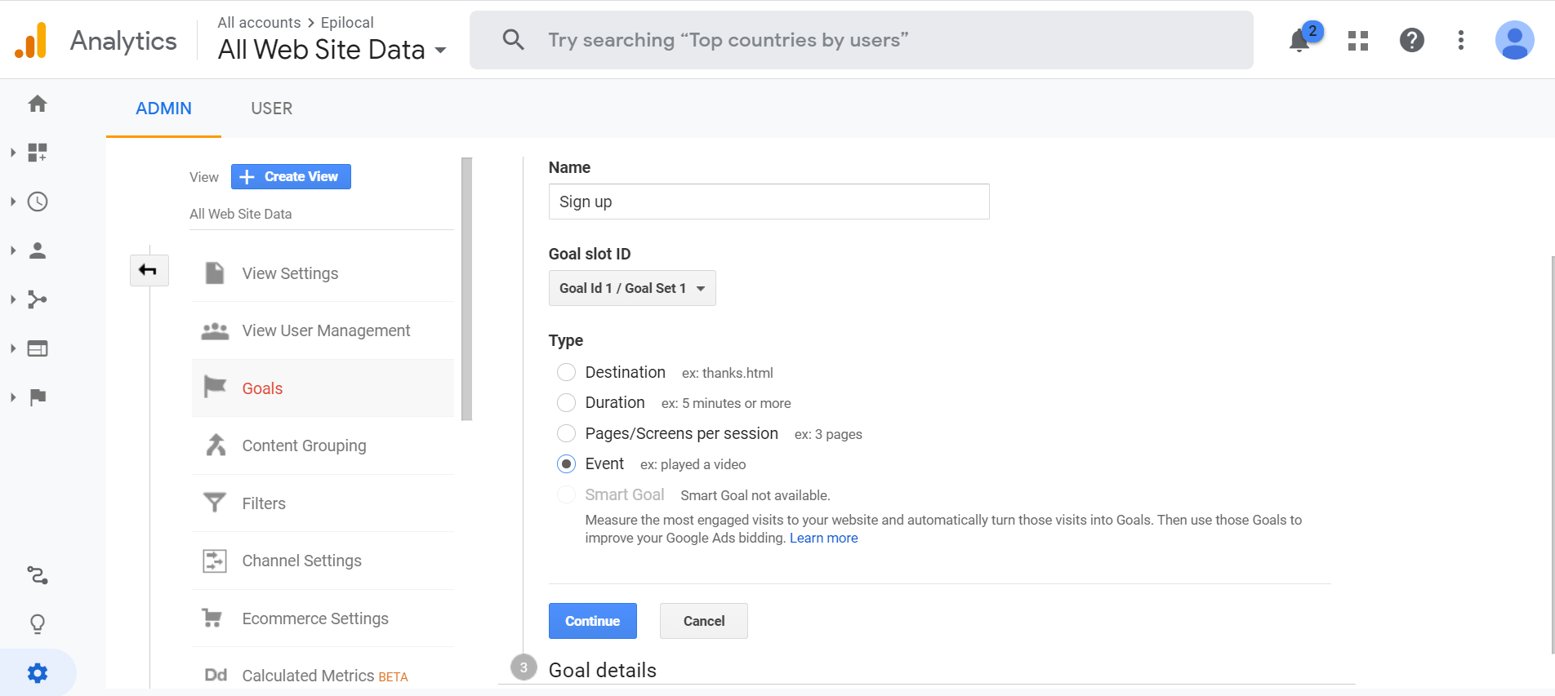Open Behavior reports icon
This screenshot has height=696, width=1555.
click(38, 348)
